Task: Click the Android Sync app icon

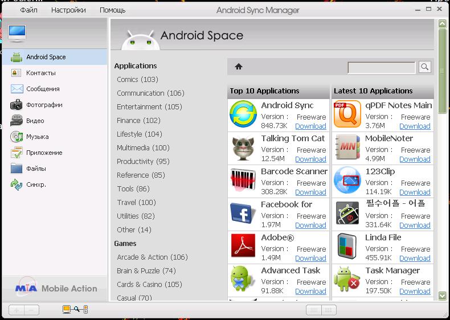Action: (243, 114)
